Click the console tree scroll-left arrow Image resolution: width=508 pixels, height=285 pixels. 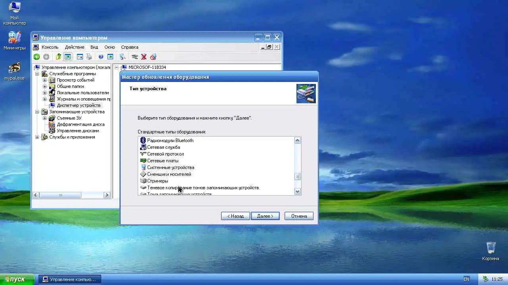click(36, 195)
